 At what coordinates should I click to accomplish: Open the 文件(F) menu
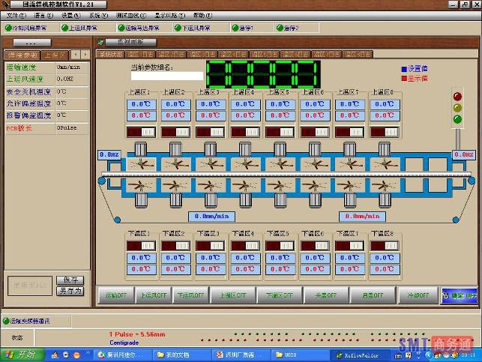[x=16, y=15]
